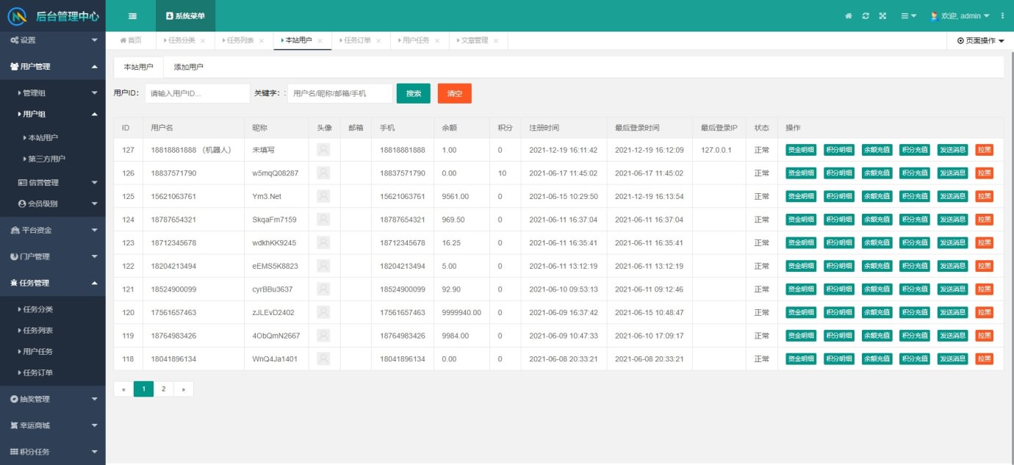Expand the 平台资金 sidebar menu
This screenshot has height=465, width=1014.
point(53,230)
